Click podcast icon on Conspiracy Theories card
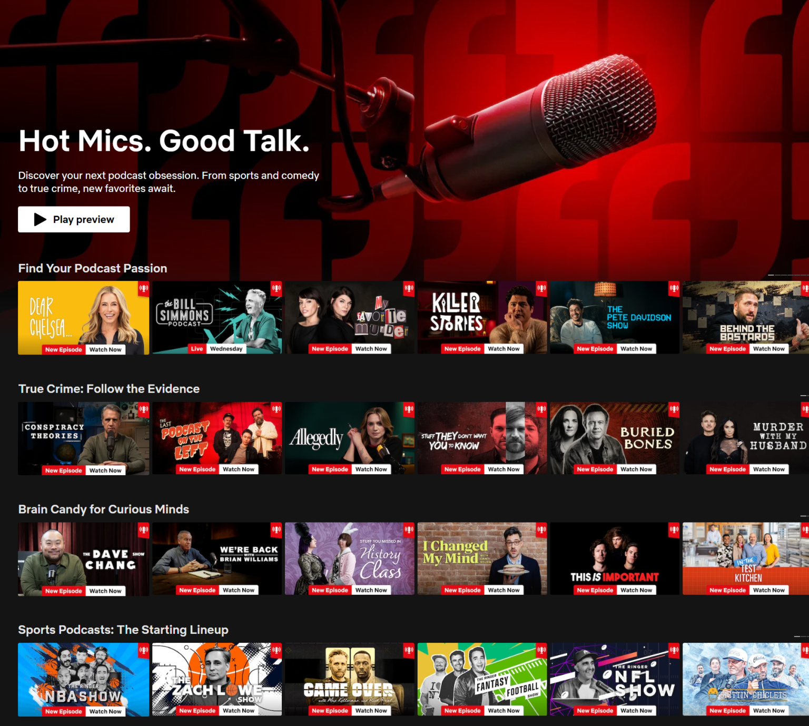Viewport: 809px width, 726px height. 144,409
